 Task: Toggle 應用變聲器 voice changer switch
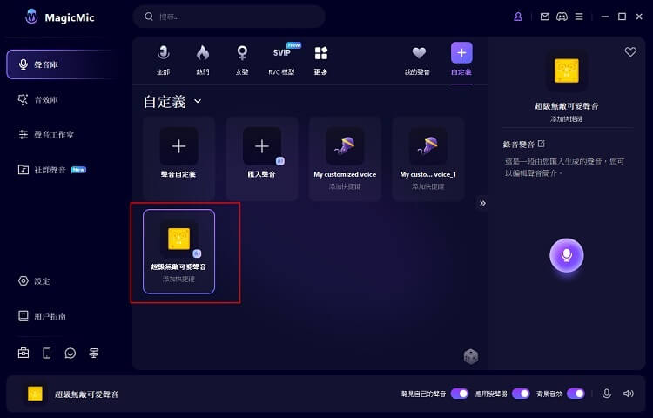pos(521,394)
